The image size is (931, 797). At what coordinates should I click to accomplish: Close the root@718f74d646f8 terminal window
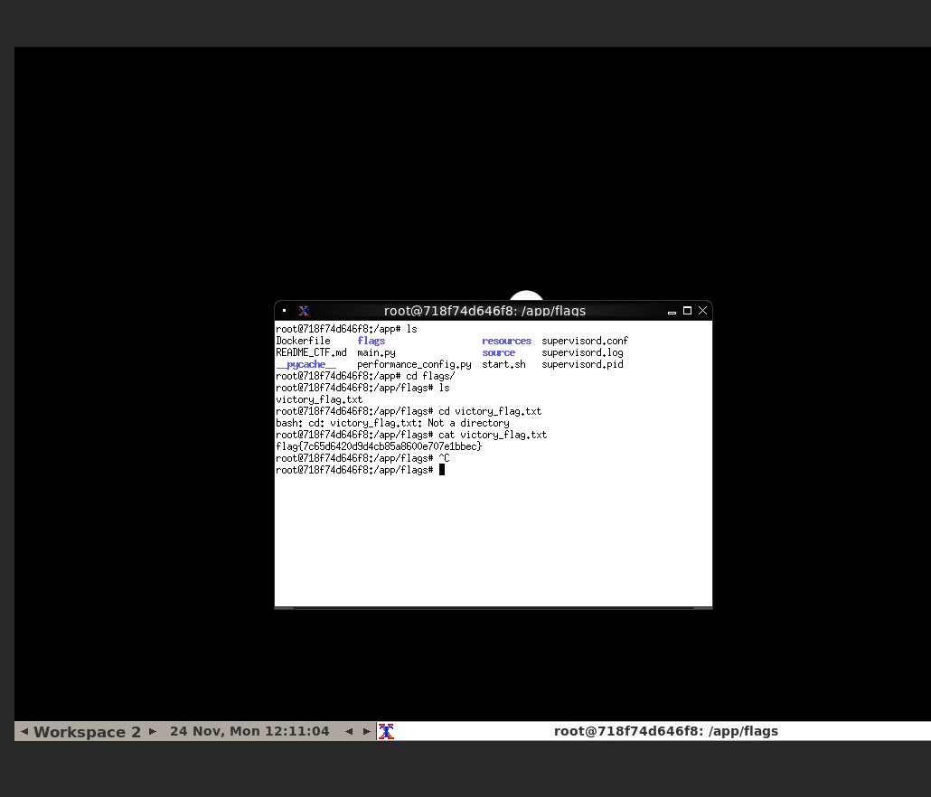(702, 311)
